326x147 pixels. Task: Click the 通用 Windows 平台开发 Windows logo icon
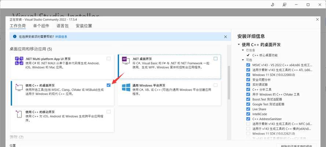(x=126, y=87)
